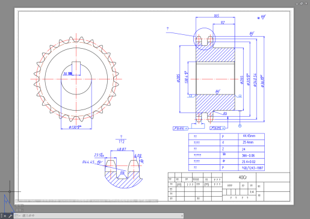Close the command line panel with X icon

tap(5, 216)
